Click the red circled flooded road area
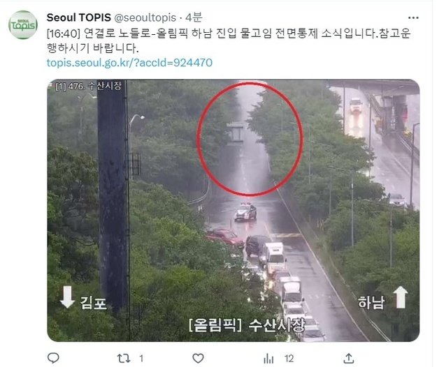Viewport: 439px width, 367px height. tap(250, 138)
